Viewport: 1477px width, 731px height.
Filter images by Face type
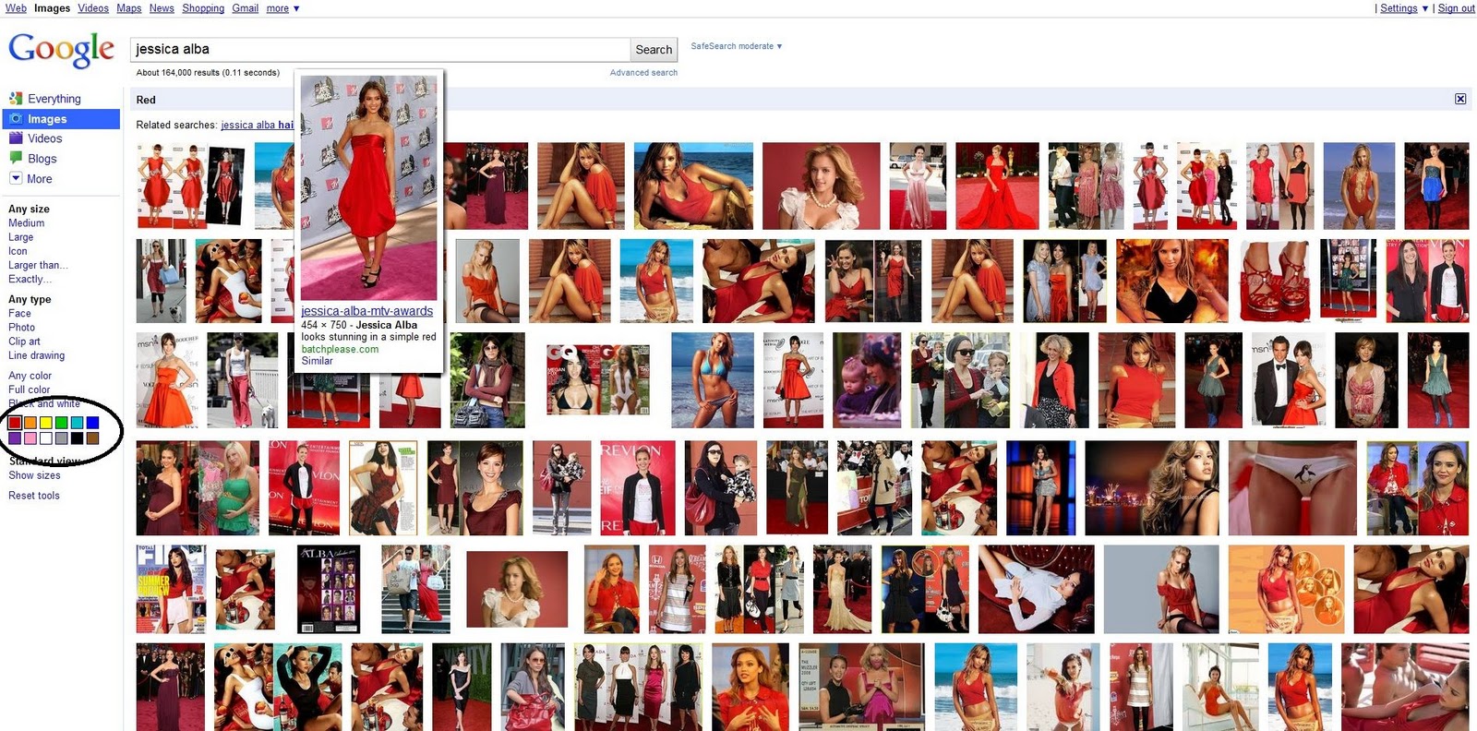(19, 314)
